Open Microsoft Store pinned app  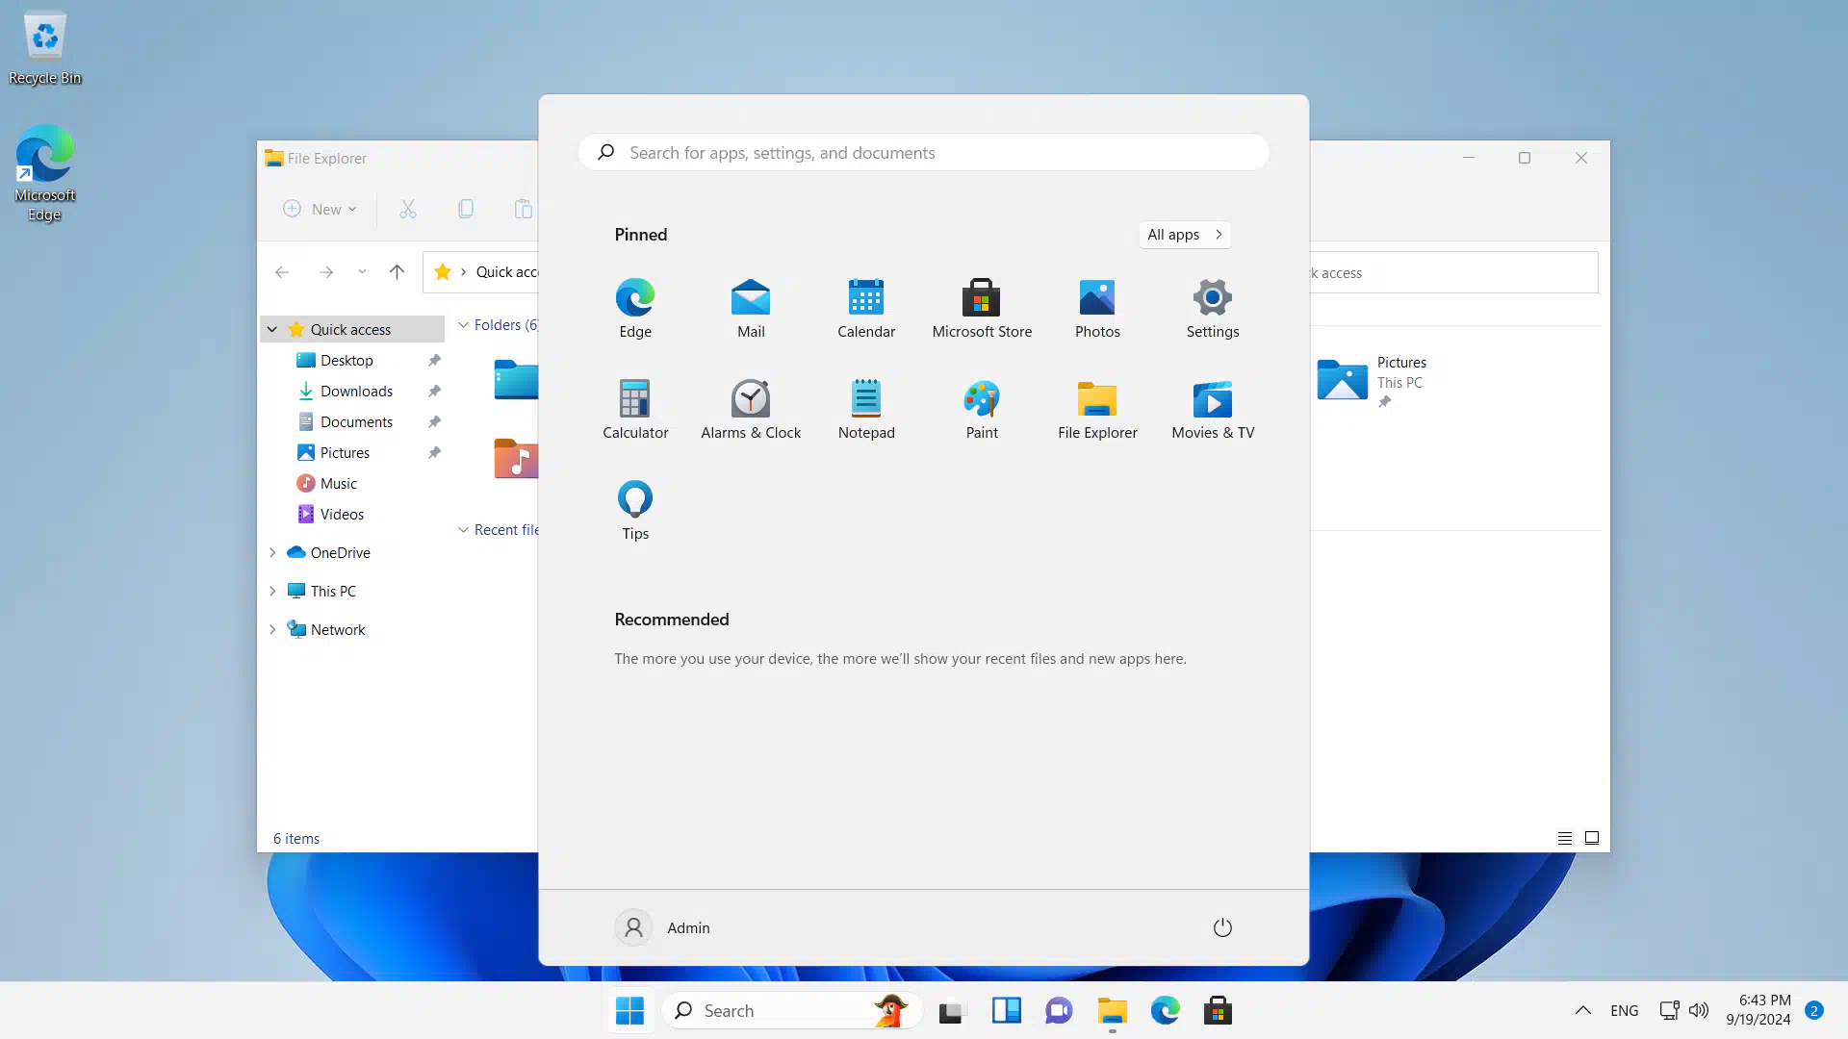pos(982,309)
